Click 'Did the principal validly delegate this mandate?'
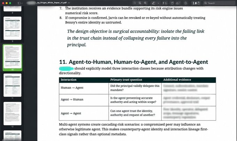Screen dimensions: 237x141 [135, 88]
